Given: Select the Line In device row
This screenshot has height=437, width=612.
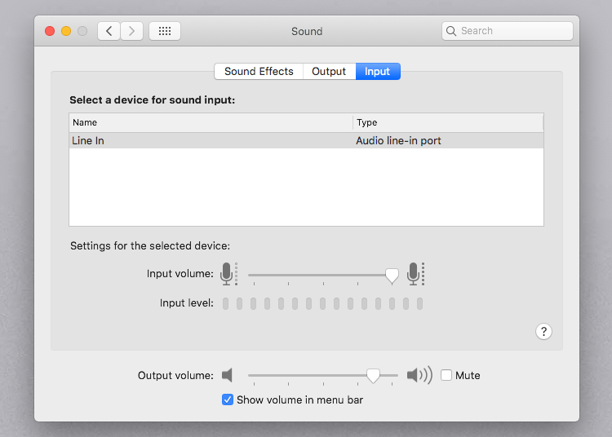Looking at the screenshot, I should (306, 141).
